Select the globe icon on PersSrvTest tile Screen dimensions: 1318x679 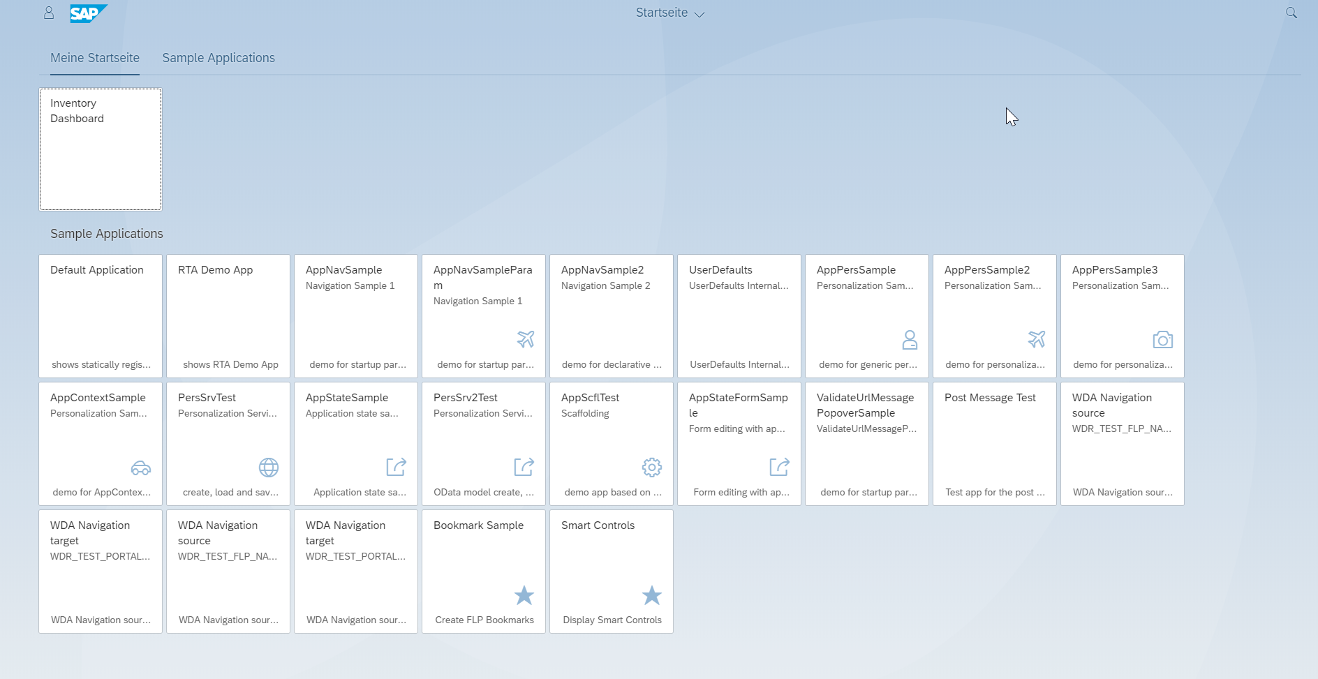[269, 468]
